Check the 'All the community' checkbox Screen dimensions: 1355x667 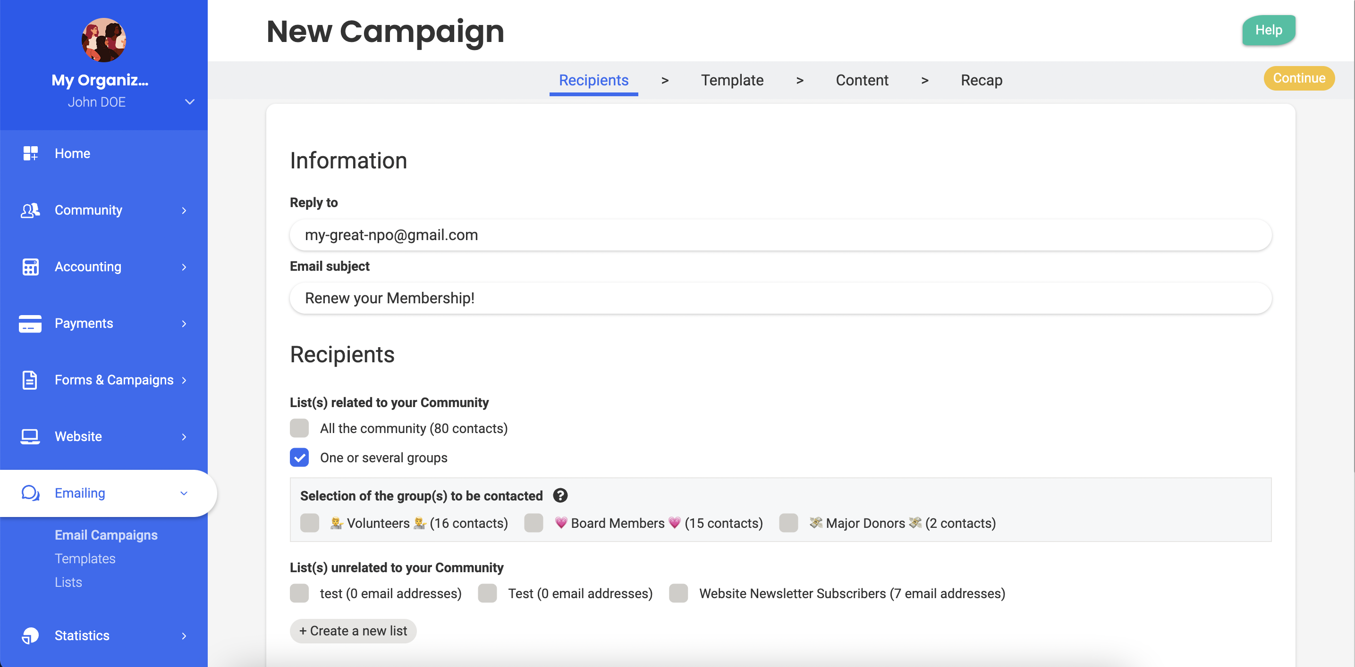point(299,428)
